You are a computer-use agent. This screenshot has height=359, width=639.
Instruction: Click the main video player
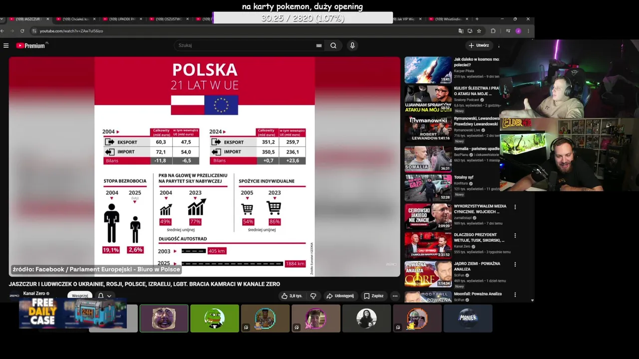tap(205, 167)
